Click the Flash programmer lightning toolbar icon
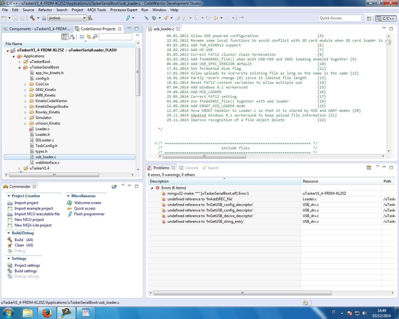 coord(128,18)
